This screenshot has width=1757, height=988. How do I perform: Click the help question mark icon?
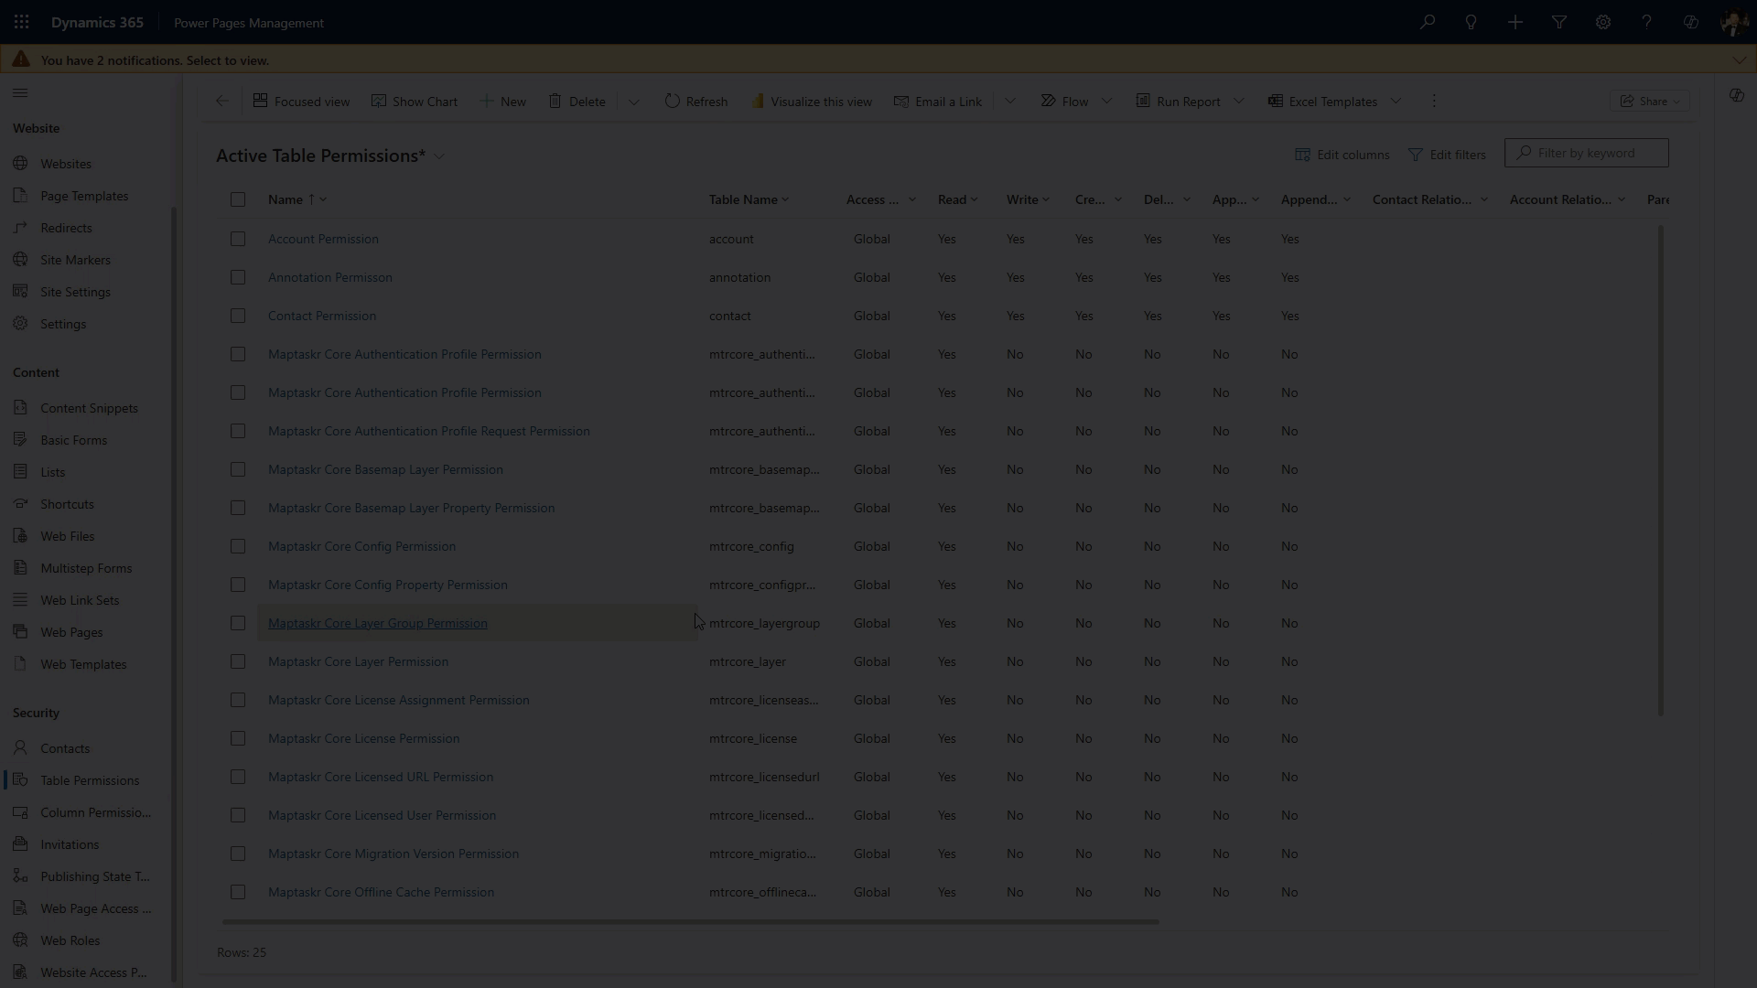[x=1647, y=22]
